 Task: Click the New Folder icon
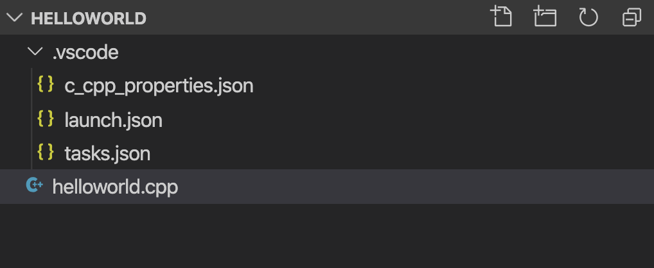point(545,17)
